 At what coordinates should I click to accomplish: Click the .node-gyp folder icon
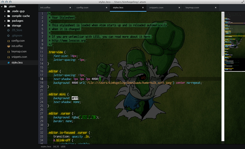pos(9,11)
